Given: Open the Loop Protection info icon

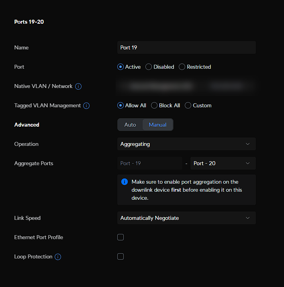Looking at the screenshot, I should pyautogui.click(x=58, y=257).
